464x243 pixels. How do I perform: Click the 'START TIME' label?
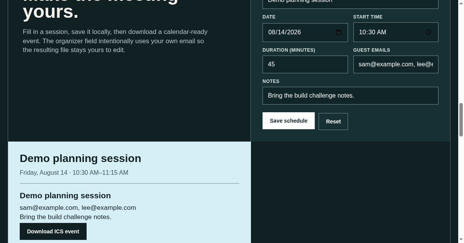(x=368, y=17)
